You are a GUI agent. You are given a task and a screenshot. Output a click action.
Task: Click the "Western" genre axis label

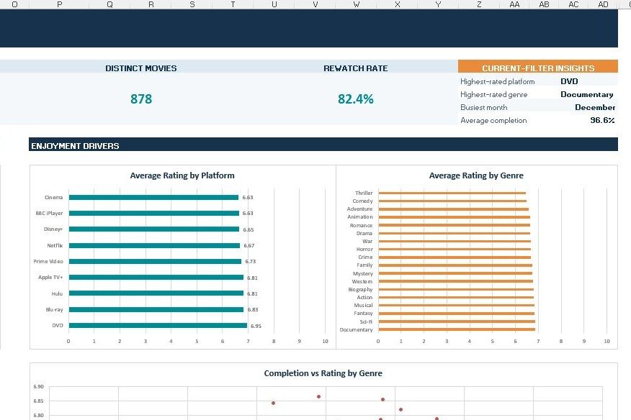pyautogui.click(x=362, y=281)
